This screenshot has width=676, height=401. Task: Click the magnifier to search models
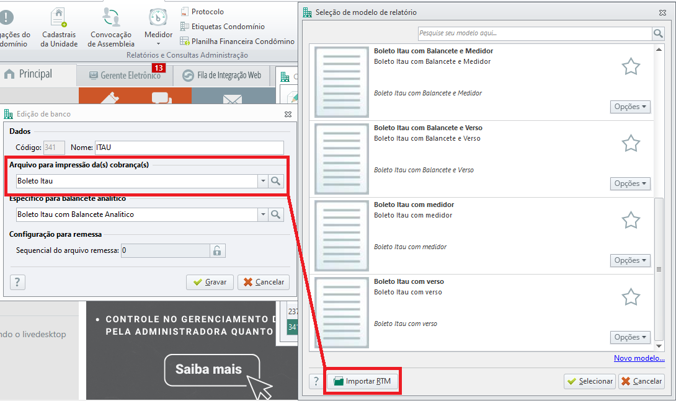(x=658, y=33)
